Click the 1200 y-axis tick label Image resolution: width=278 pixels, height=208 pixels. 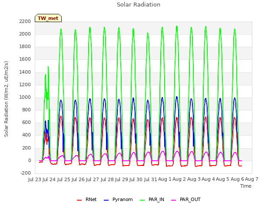pyautogui.click(x=25, y=84)
